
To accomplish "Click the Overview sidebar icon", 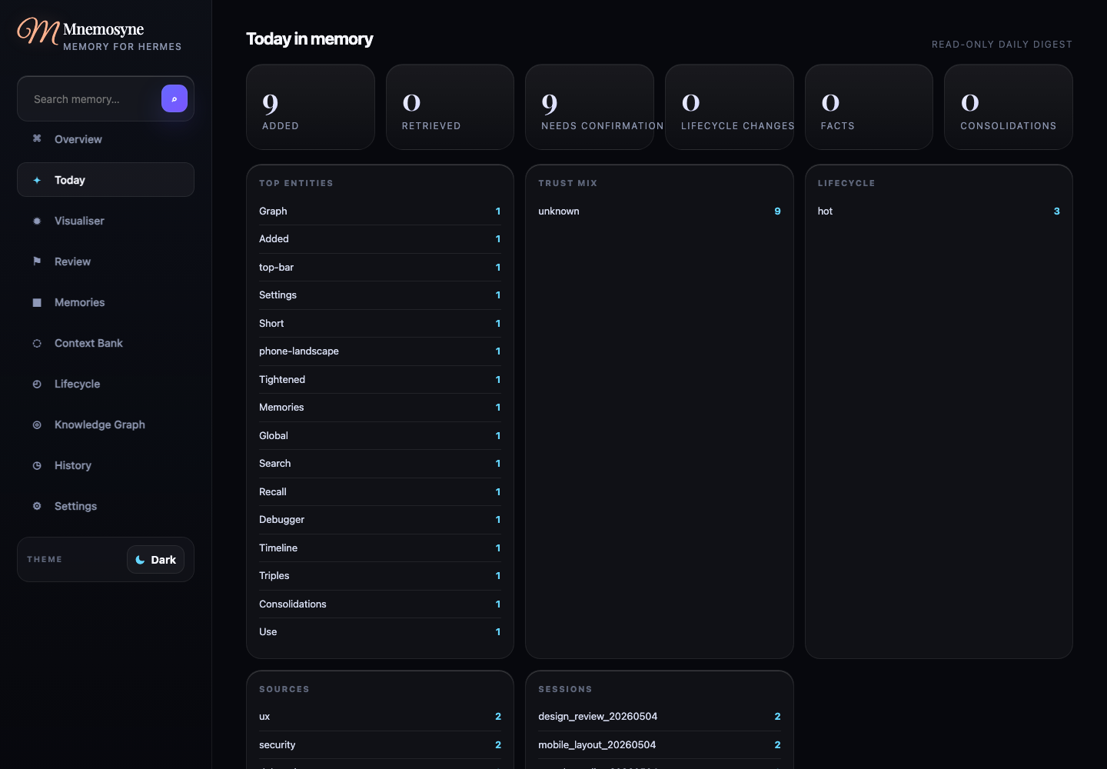I will 37,138.
